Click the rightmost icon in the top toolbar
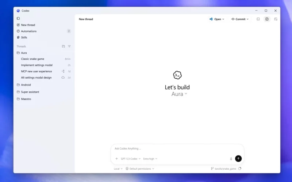The width and height of the screenshot is (292, 182). pos(276,19)
